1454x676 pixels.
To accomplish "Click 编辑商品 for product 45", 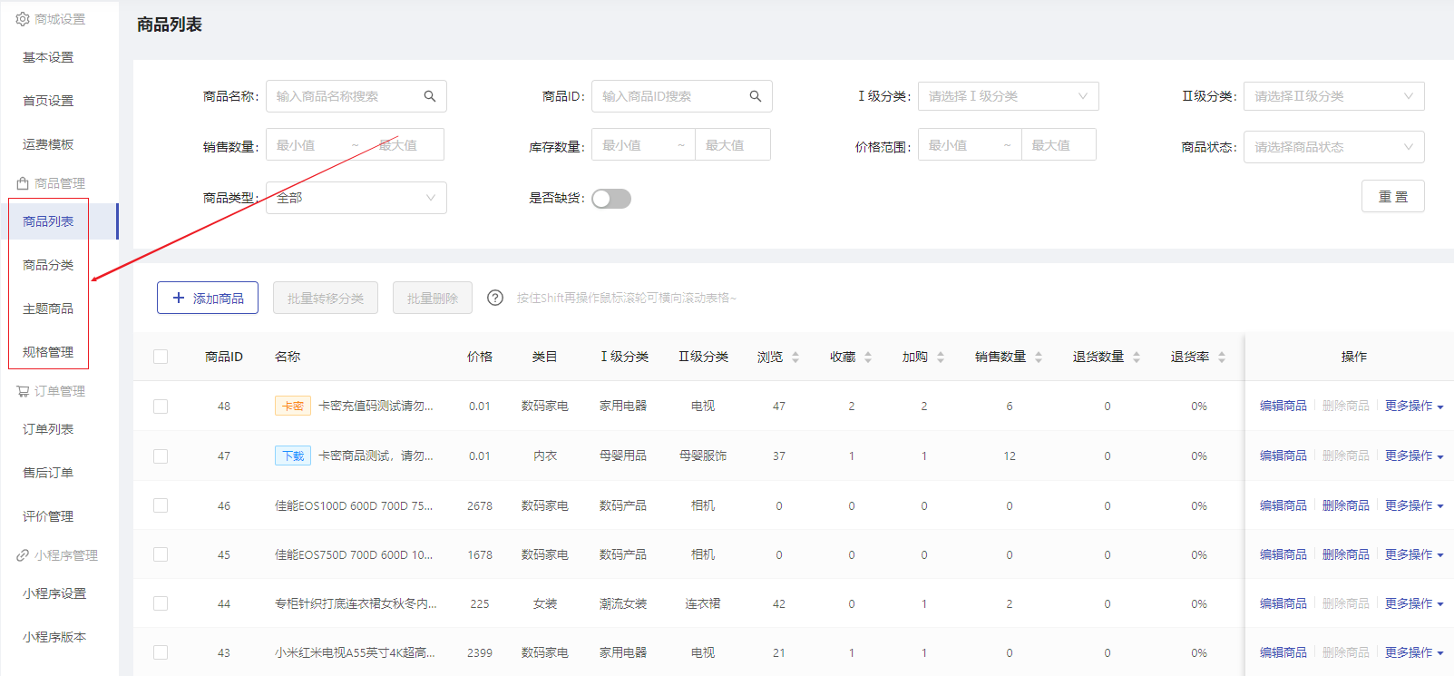I will [1283, 554].
